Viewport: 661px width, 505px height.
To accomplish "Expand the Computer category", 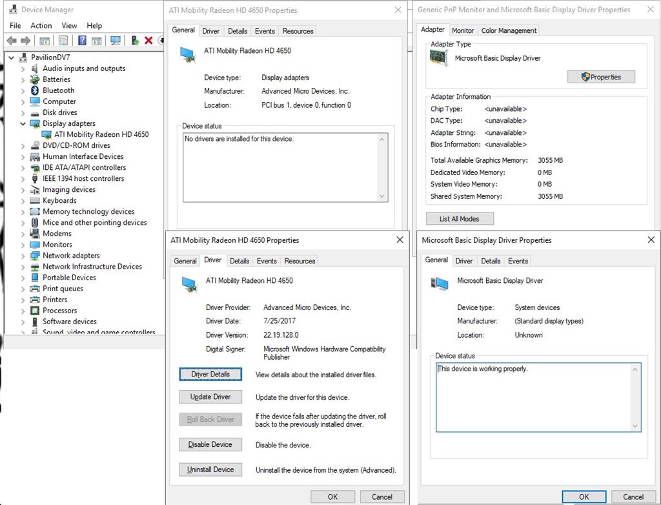I will click(23, 101).
